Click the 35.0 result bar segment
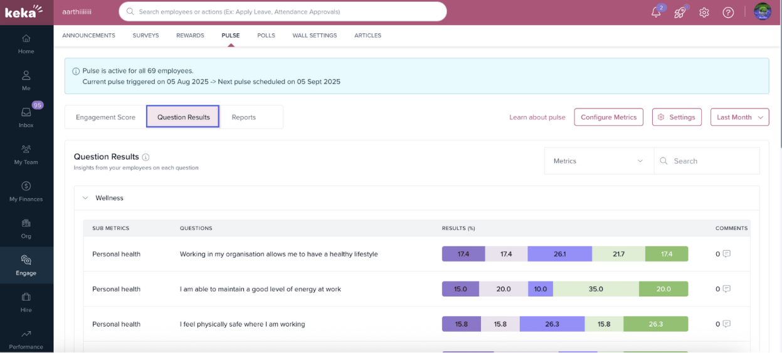782x353 pixels. [x=596, y=289]
